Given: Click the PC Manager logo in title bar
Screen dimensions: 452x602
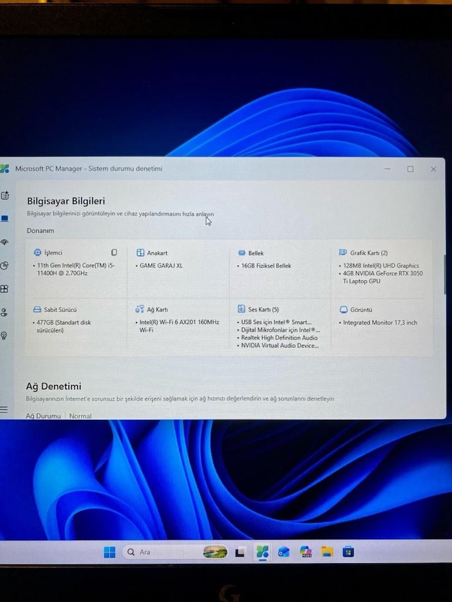Looking at the screenshot, I should (x=5, y=168).
